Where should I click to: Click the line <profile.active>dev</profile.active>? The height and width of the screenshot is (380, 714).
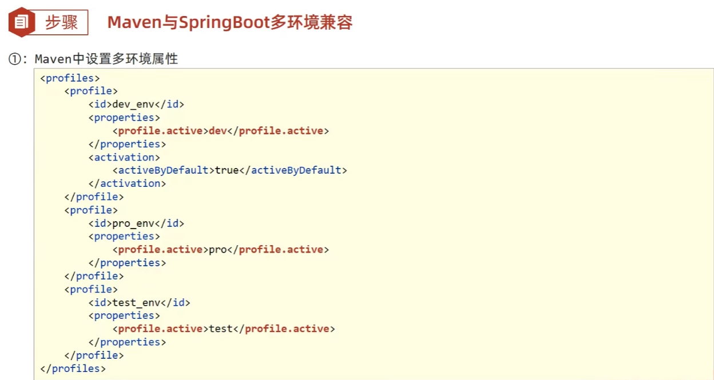[x=221, y=130]
